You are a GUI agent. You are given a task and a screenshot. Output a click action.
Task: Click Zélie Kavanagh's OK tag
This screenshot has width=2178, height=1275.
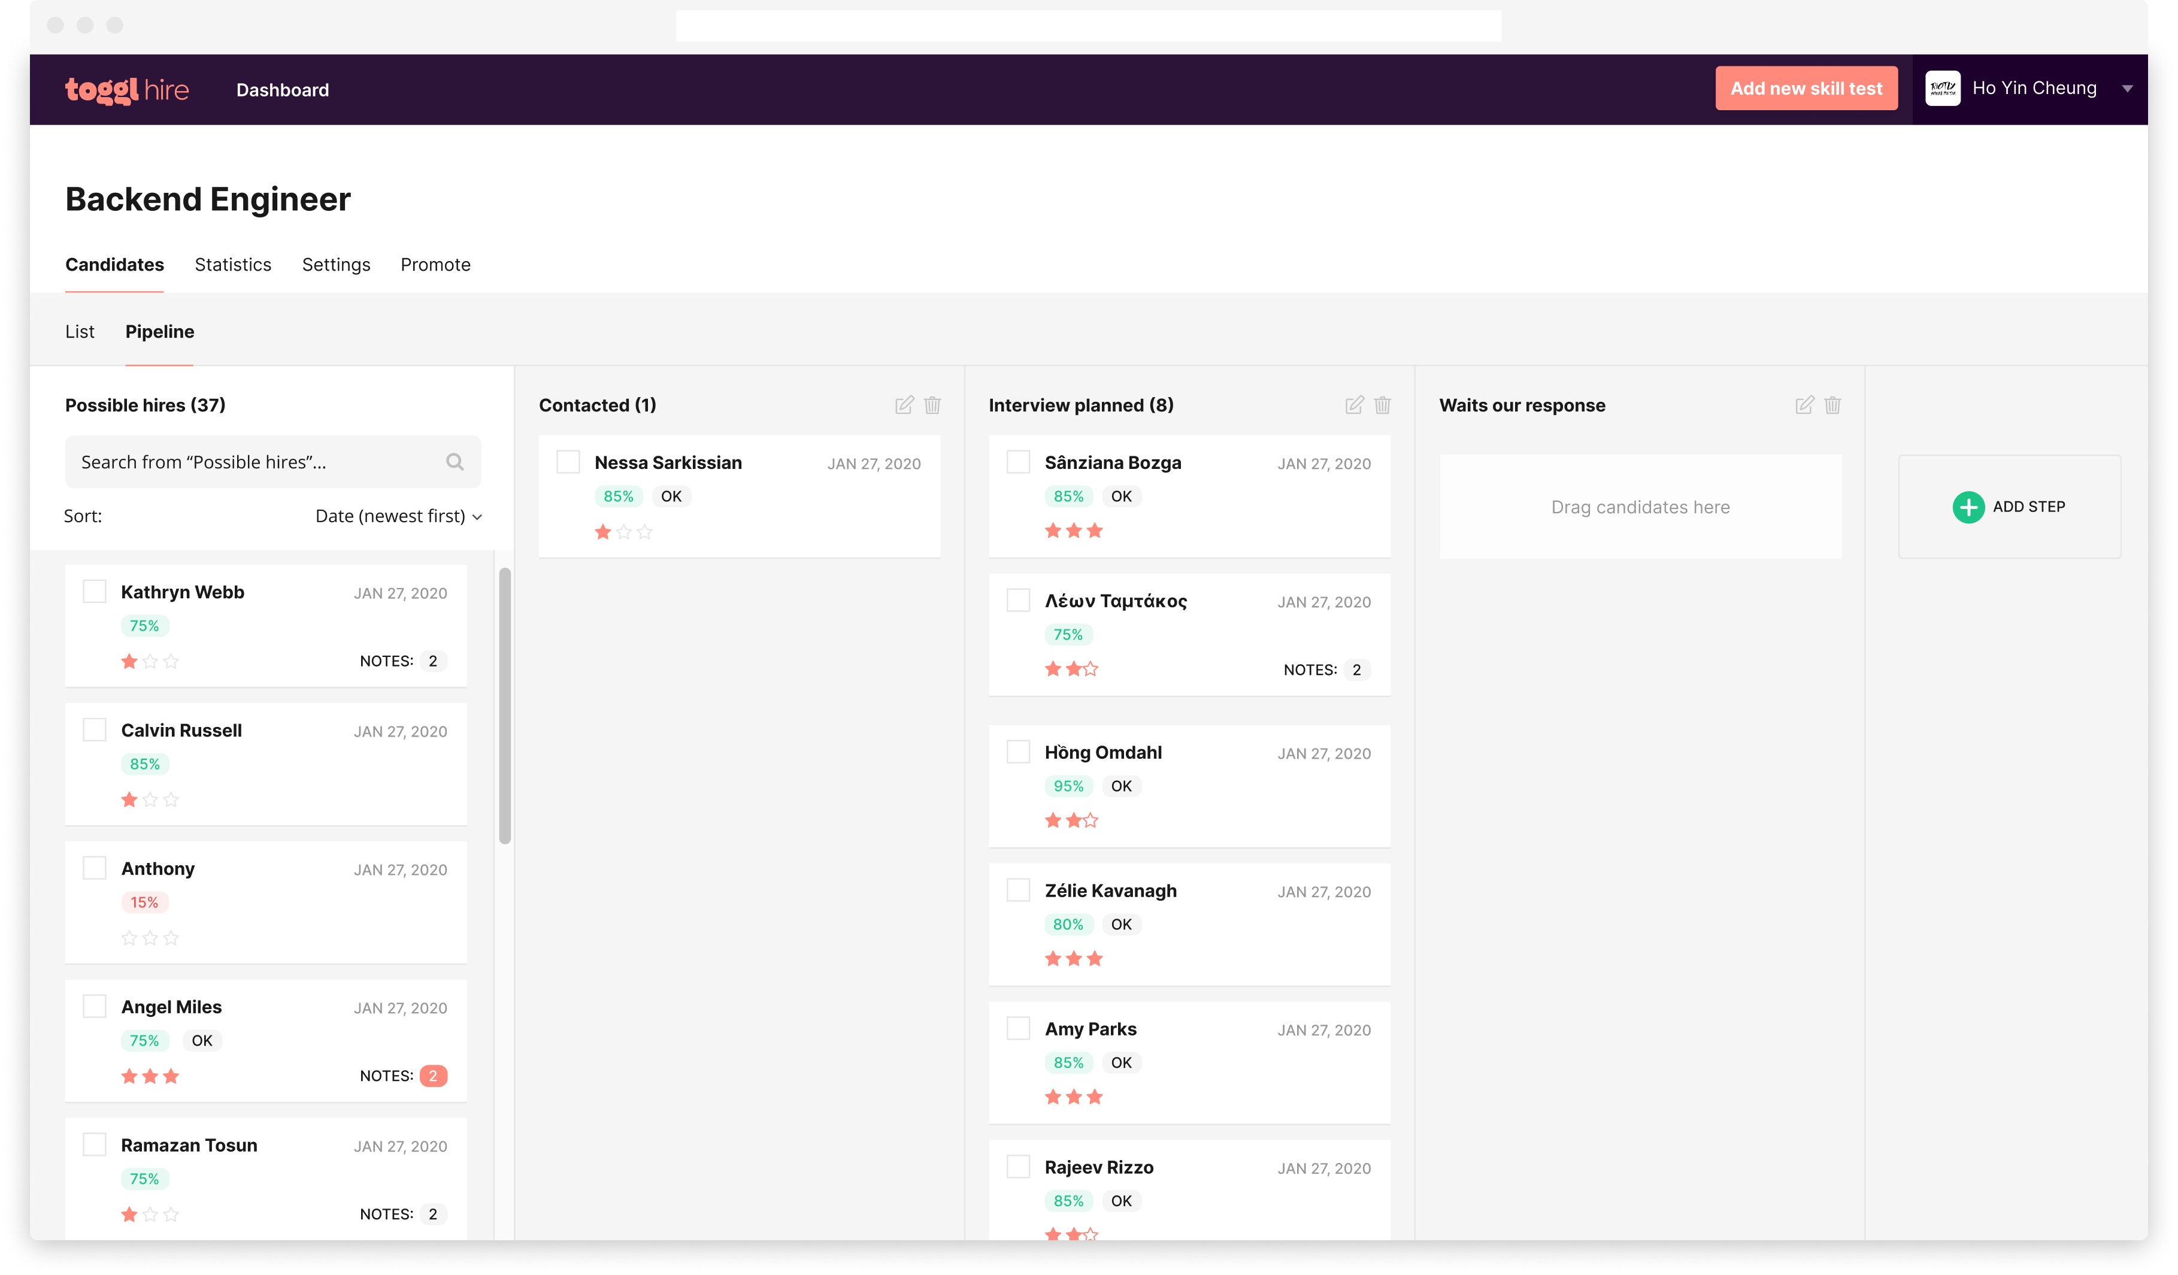tap(1121, 924)
